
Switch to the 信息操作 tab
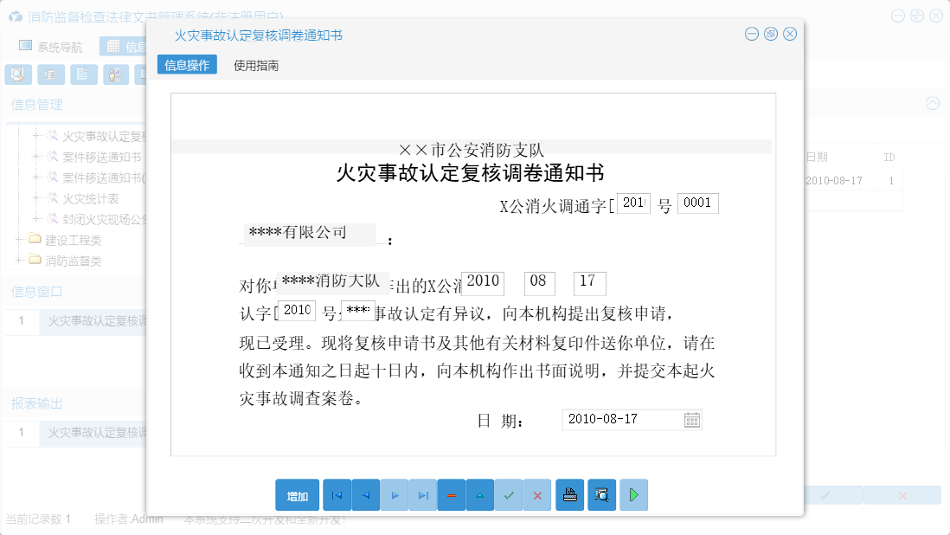pos(187,66)
